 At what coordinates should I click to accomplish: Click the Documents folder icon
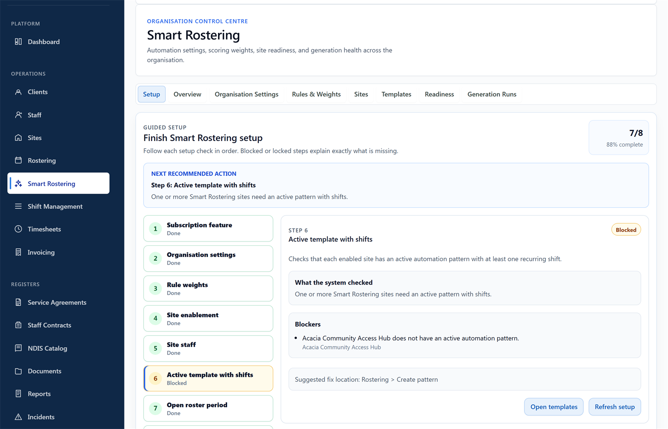18,371
